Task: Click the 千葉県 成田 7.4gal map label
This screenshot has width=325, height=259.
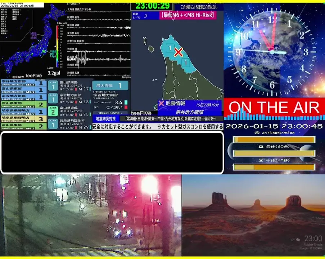Action: point(53,54)
